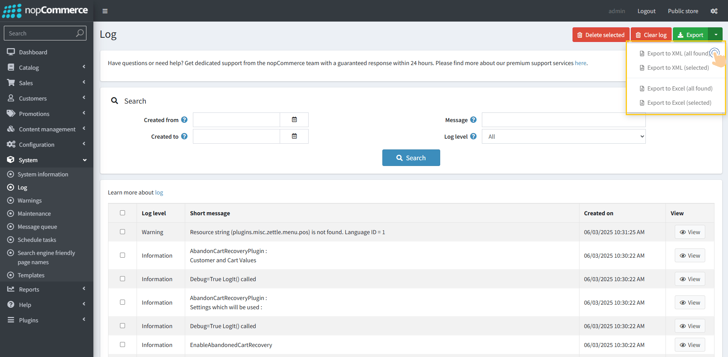Screen dimensions: 728x357
Task: Type in the Message input field
Action: (563, 120)
